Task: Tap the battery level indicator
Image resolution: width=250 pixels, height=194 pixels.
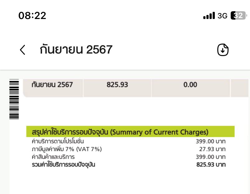Action: pyautogui.click(x=238, y=16)
